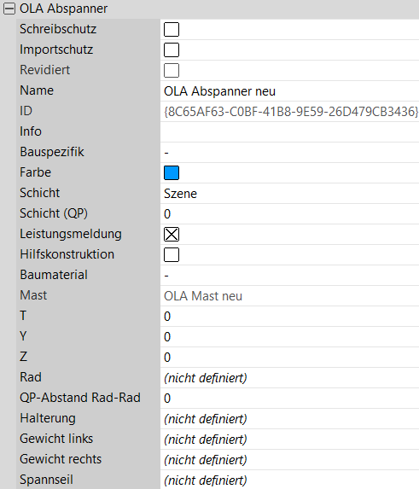Screen dimensions: 419x489
Task: Choose the Halterung undefined value field
Action: point(289,418)
